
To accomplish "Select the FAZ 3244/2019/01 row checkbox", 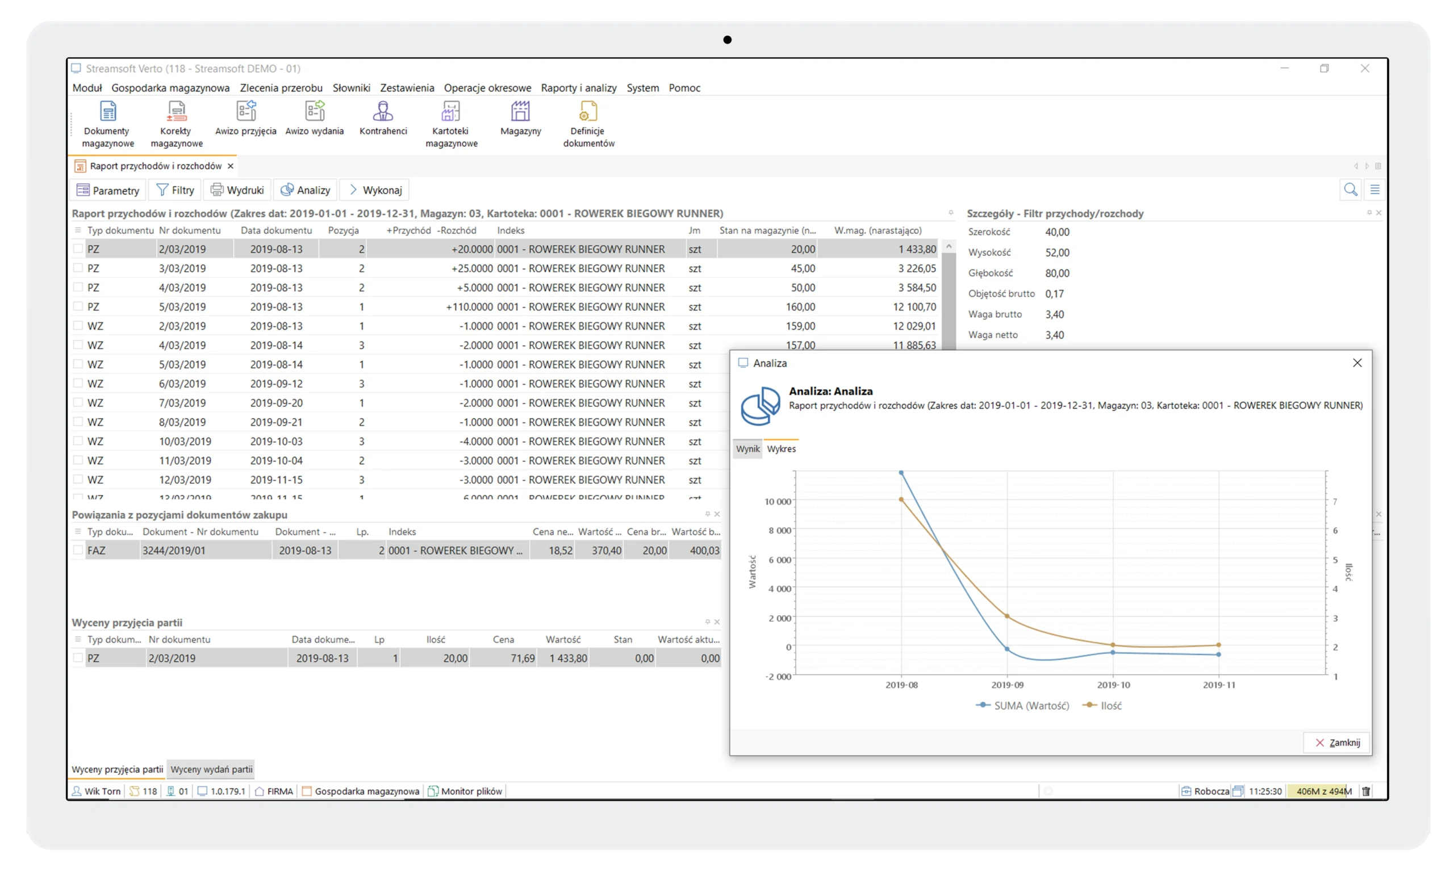I will click(x=78, y=550).
